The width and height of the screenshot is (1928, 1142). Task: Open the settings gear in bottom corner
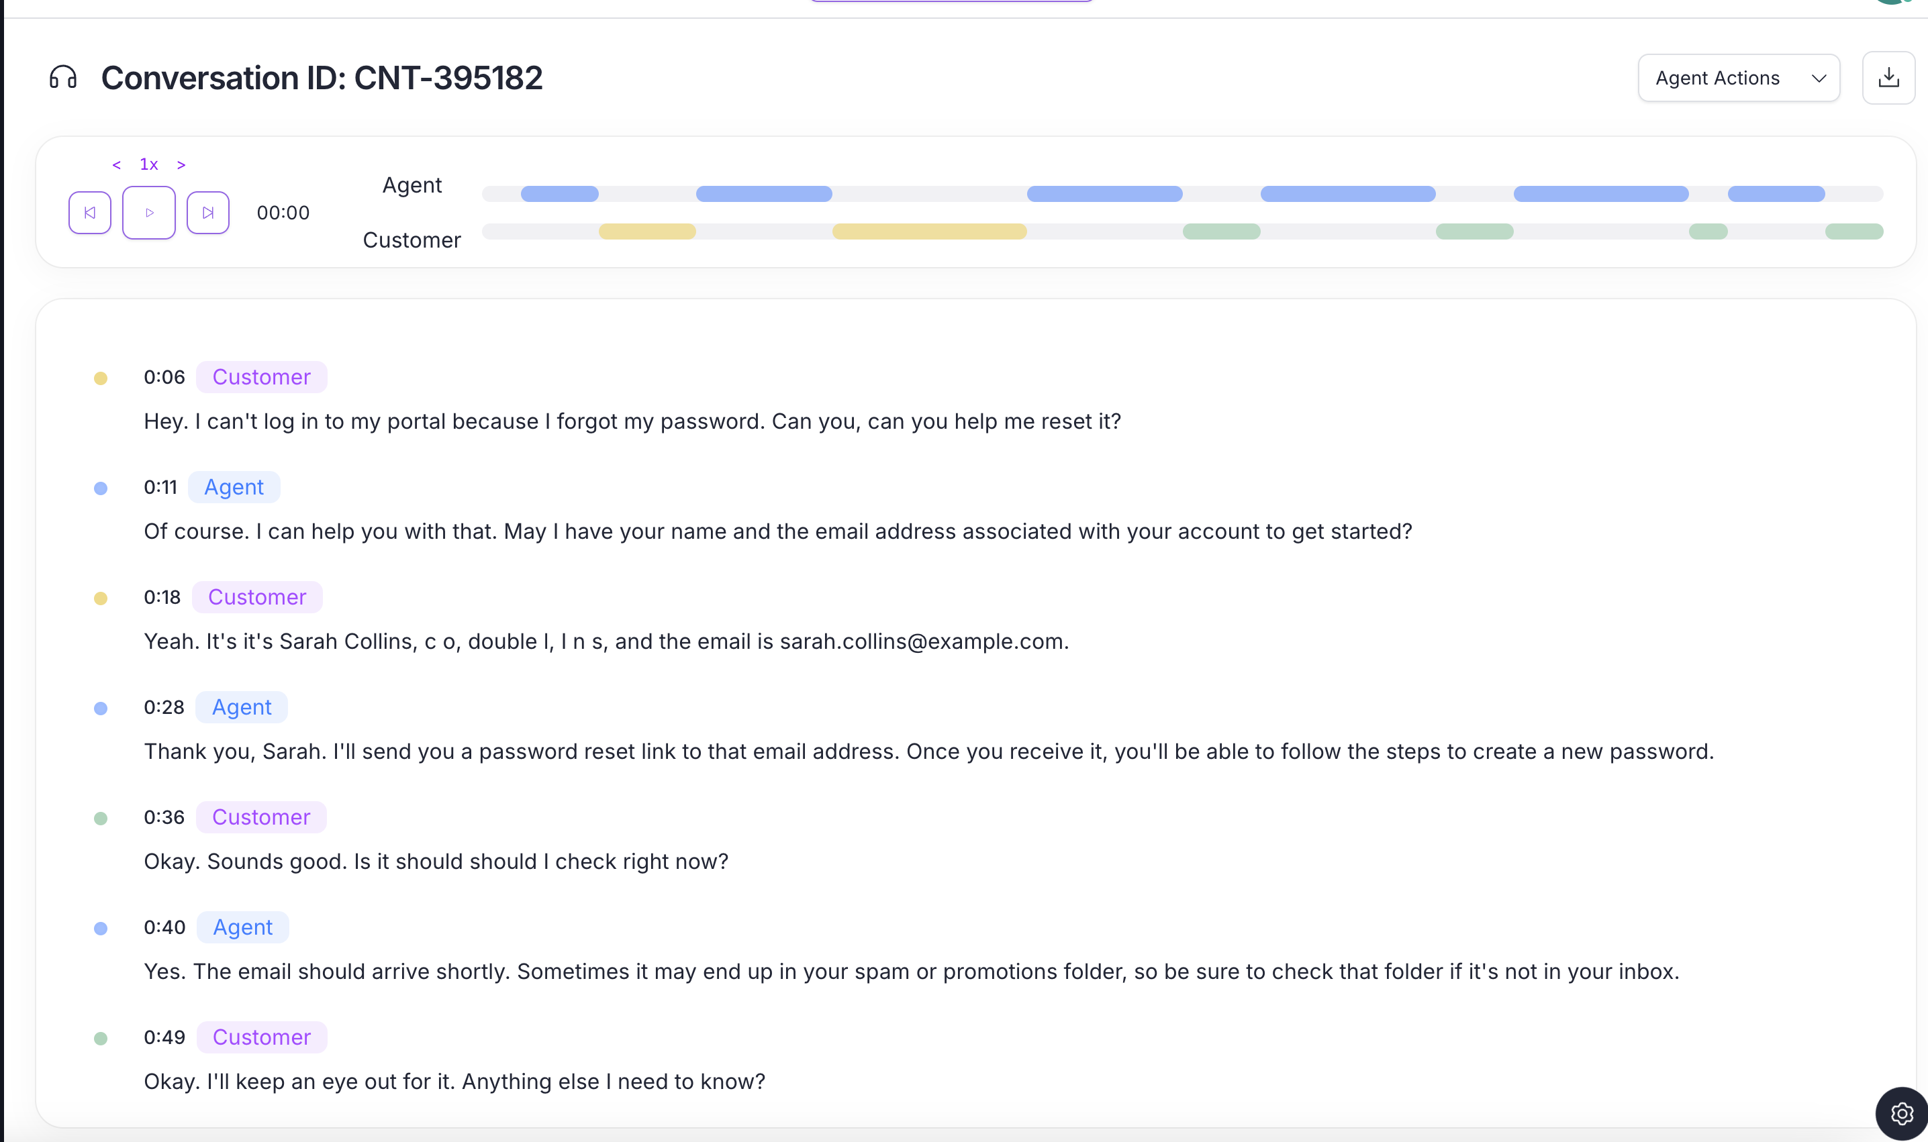(x=1900, y=1114)
